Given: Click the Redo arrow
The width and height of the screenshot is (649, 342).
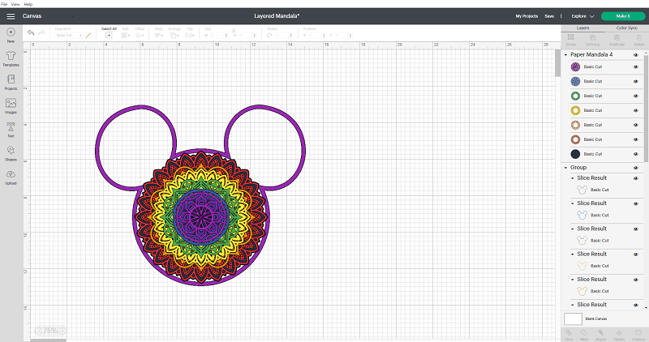Looking at the screenshot, I should coord(42,32).
